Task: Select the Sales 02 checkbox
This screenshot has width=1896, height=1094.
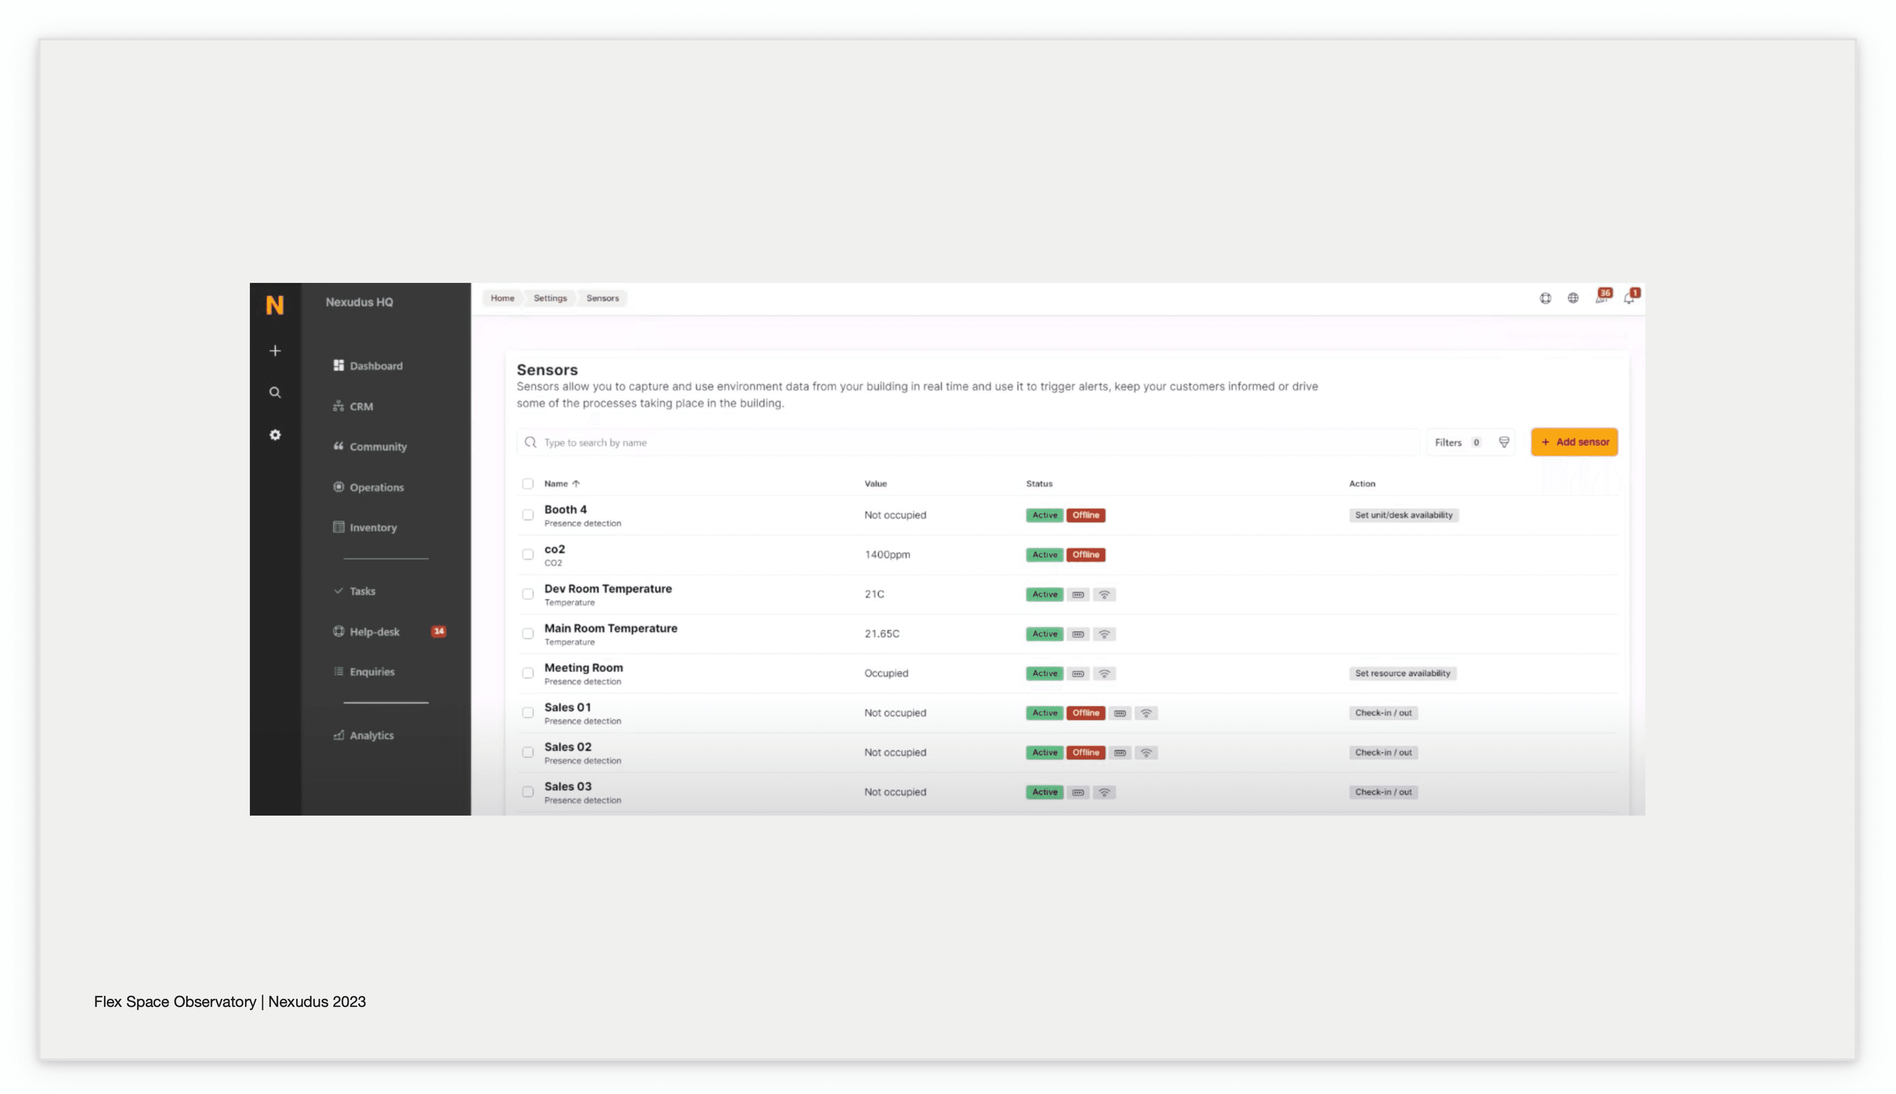Action: pyautogui.click(x=528, y=753)
